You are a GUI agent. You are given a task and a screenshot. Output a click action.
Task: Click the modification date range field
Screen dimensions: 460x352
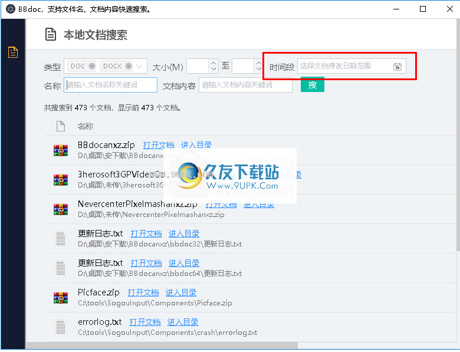351,66
